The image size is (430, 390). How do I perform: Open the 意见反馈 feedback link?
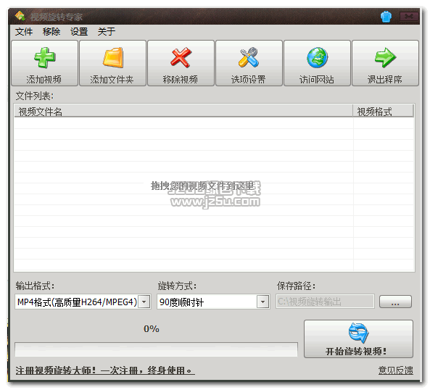click(395, 370)
